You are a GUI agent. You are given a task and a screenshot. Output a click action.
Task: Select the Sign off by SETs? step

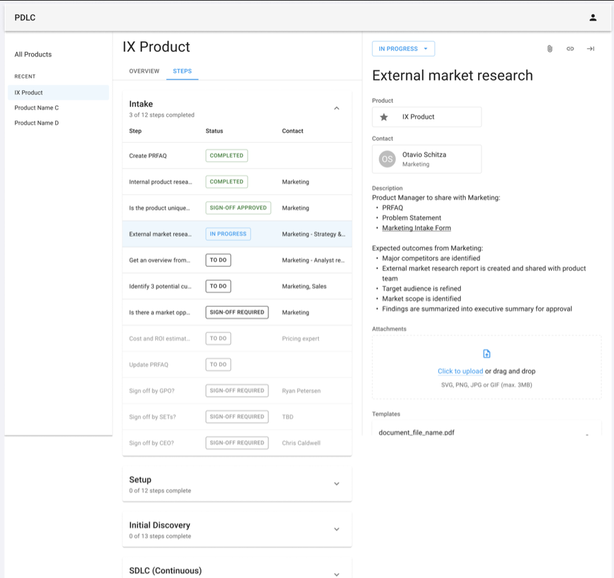click(x=152, y=417)
